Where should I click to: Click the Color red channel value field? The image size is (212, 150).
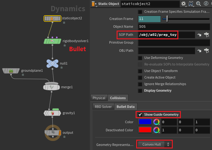tap(169, 122)
